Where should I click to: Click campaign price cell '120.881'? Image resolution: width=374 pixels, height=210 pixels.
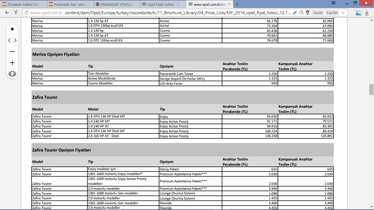[x=306, y=136]
